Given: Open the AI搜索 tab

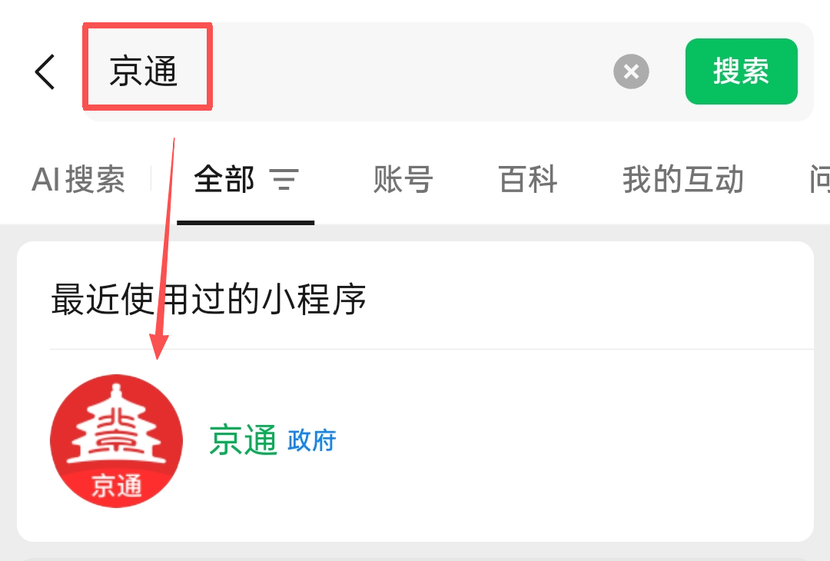Looking at the screenshot, I should (x=78, y=179).
